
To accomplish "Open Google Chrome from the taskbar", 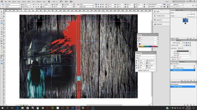I will tap(42, 108).
